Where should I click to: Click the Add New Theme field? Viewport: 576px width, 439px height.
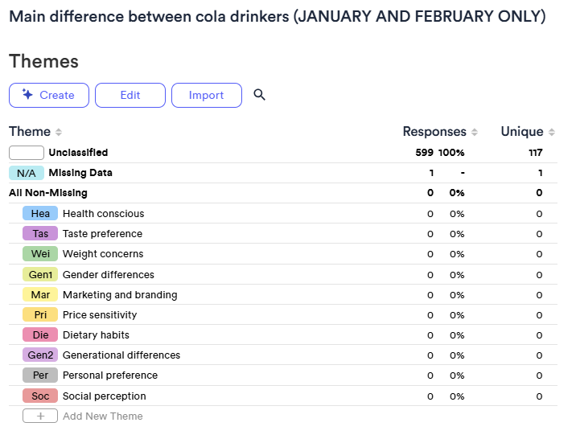103,416
